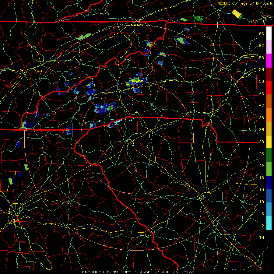Click the light blue legend color band
Viewport: 274px width, 274px height.
point(269,209)
